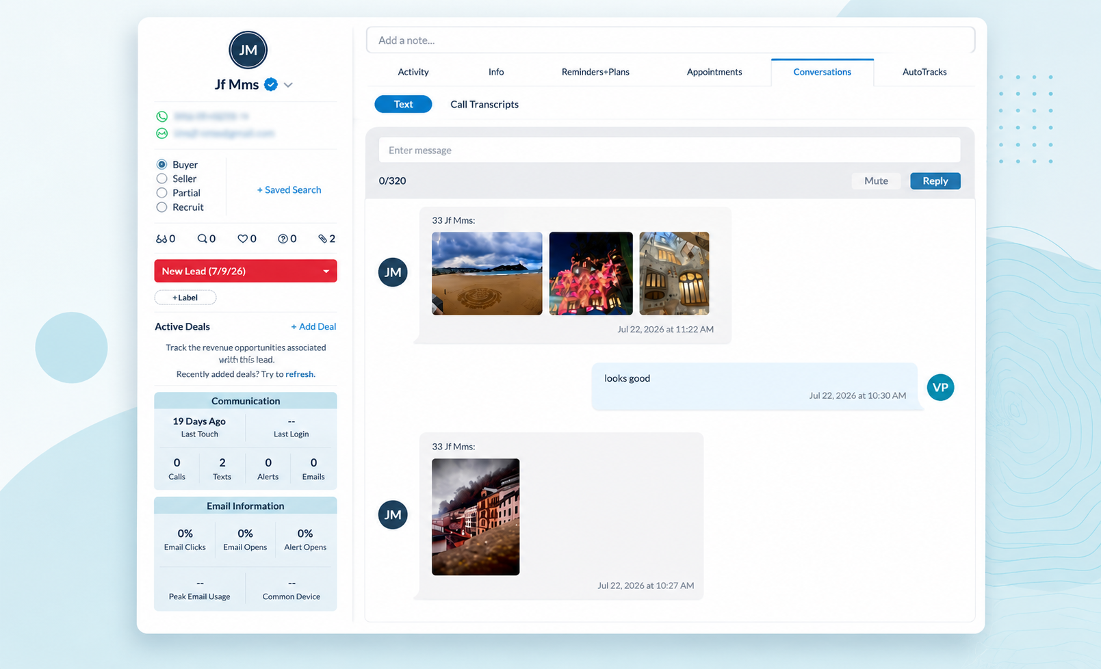
Task: Click the Emails count in Communication
Action: pos(314,463)
